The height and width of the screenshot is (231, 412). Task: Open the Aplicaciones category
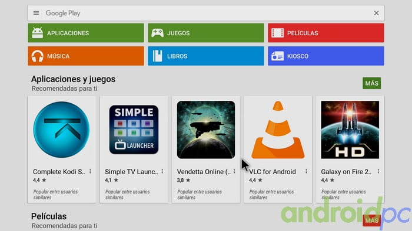pos(86,33)
